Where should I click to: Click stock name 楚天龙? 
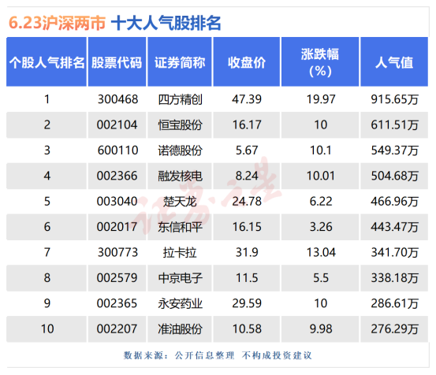pyautogui.click(x=180, y=202)
